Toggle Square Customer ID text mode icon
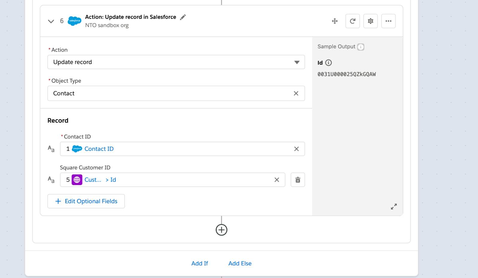Viewport: 478px width, 278px height. pyautogui.click(x=51, y=179)
